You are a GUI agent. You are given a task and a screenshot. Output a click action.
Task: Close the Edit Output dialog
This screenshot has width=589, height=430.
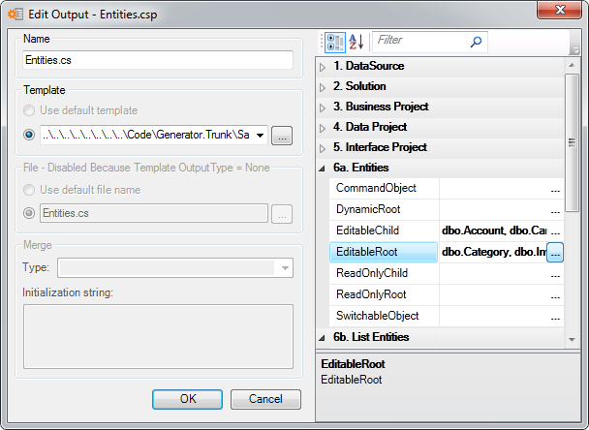pos(559,10)
